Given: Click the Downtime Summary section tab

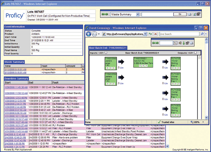Looking at the screenshot, I should [x=16, y=78].
